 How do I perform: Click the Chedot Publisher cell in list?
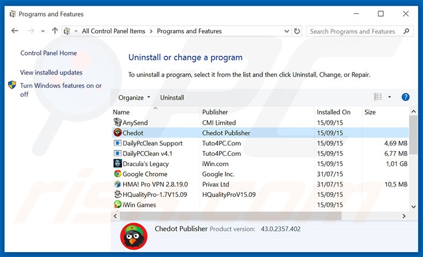[226, 133]
